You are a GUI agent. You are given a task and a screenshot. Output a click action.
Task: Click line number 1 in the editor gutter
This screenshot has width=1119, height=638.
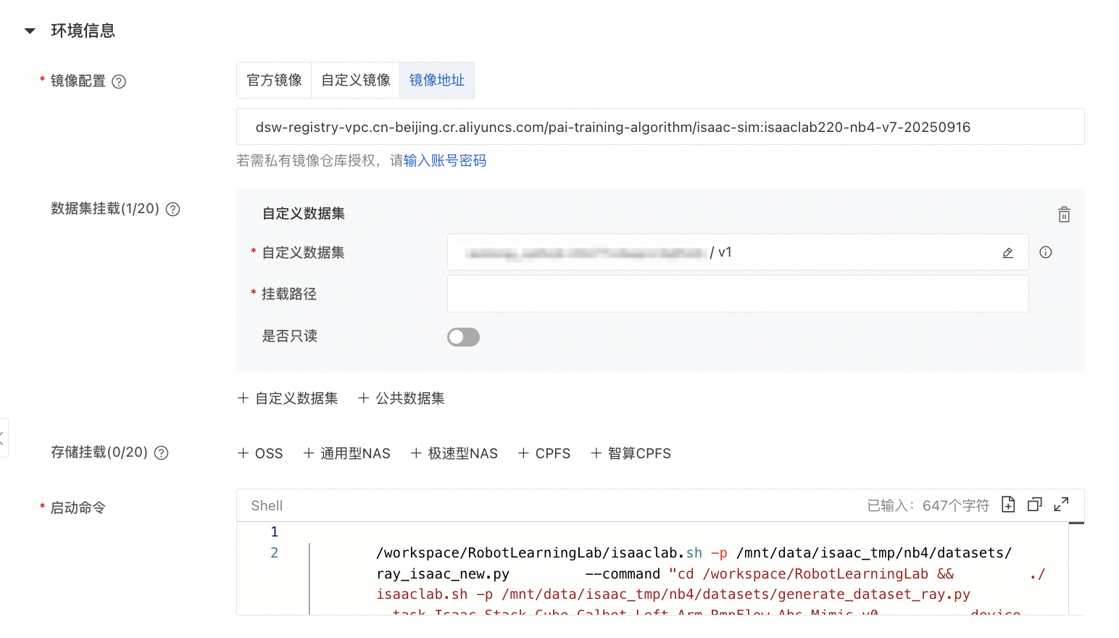point(275,532)
